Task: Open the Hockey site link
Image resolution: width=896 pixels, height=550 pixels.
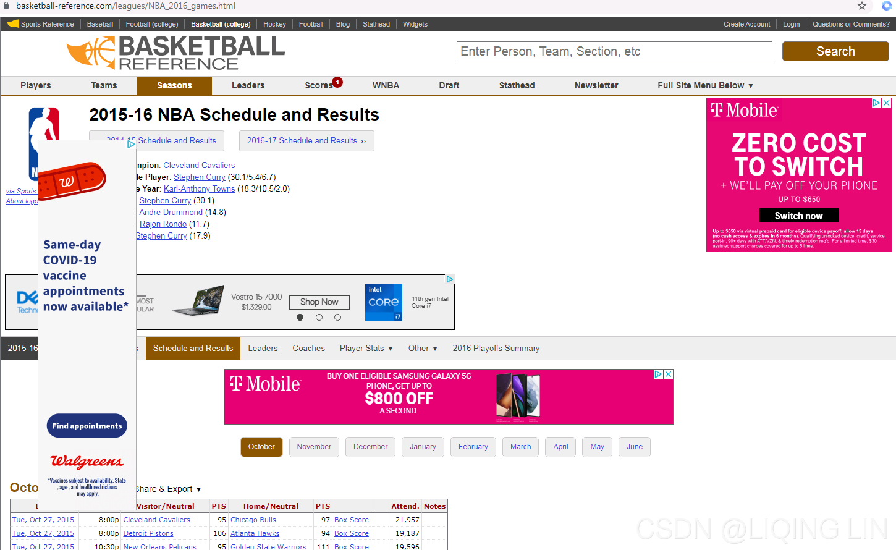Action: (274, 25)
